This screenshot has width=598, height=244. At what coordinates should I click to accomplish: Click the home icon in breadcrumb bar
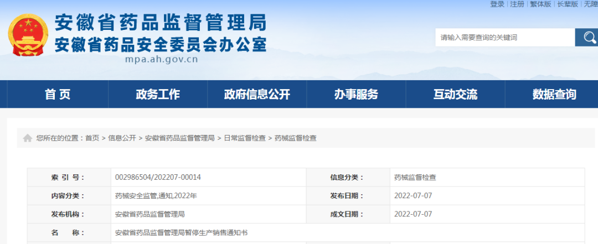tap(28, 138)
